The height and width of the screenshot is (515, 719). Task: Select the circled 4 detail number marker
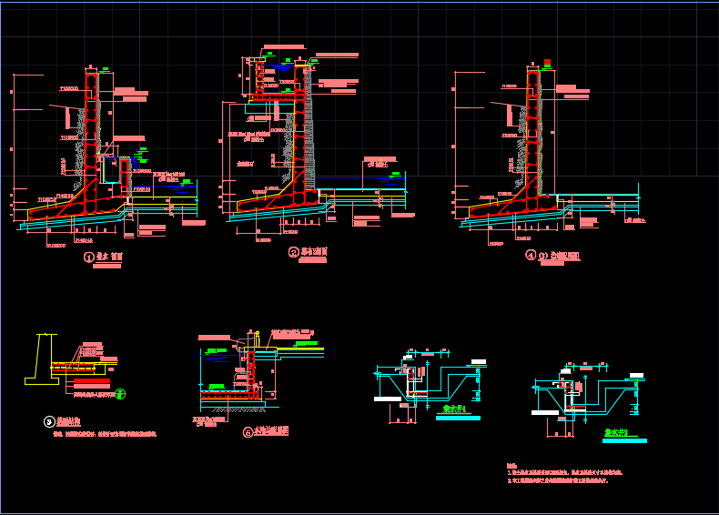[531, 255]
